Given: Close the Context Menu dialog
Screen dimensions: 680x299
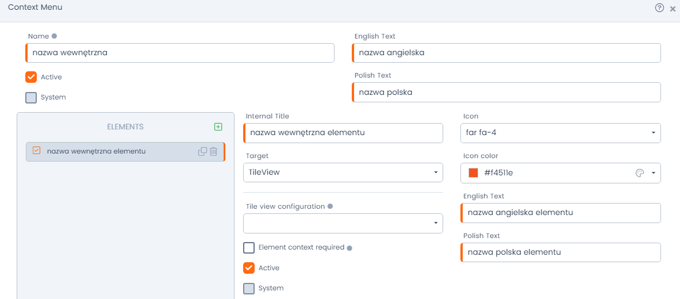Looking at the screenshot, I should tap(673, 9).
